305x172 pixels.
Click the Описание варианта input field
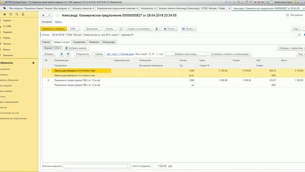click(95, 166)
